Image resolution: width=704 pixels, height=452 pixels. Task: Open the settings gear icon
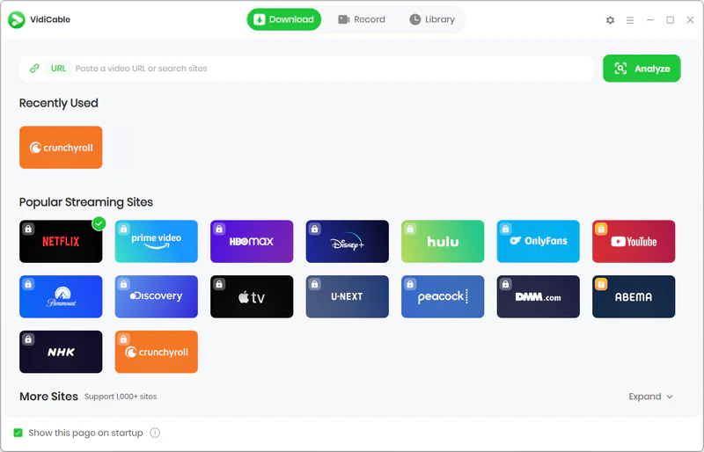pos(610,19)
